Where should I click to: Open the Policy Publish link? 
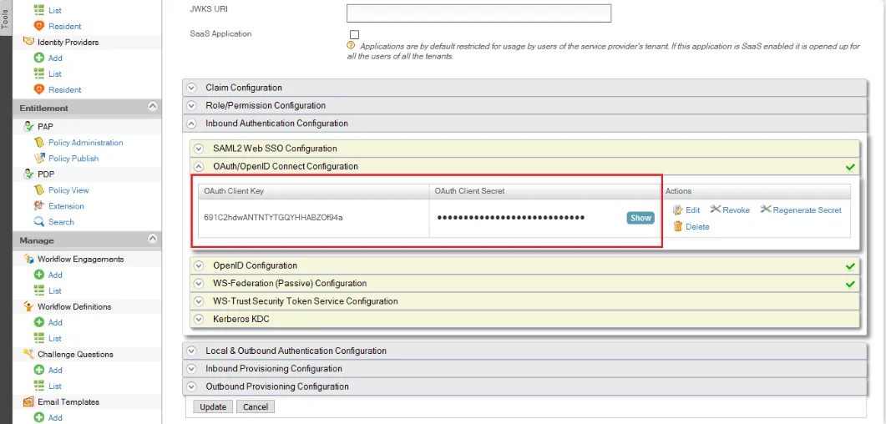[x=73, y=159]
